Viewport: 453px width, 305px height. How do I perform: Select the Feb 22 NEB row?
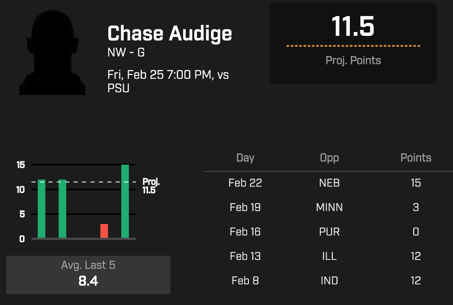(x=329, y=183)
